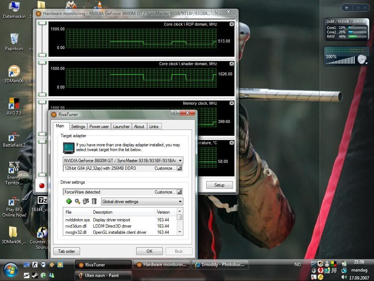Click speaker knob on volume gadget
Image resolution: width=374 pixels, height=281 pixels.
[362, 59]
